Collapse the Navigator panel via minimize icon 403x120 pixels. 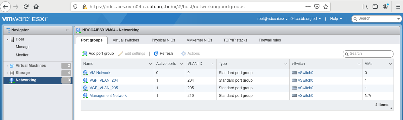point(67,30)
